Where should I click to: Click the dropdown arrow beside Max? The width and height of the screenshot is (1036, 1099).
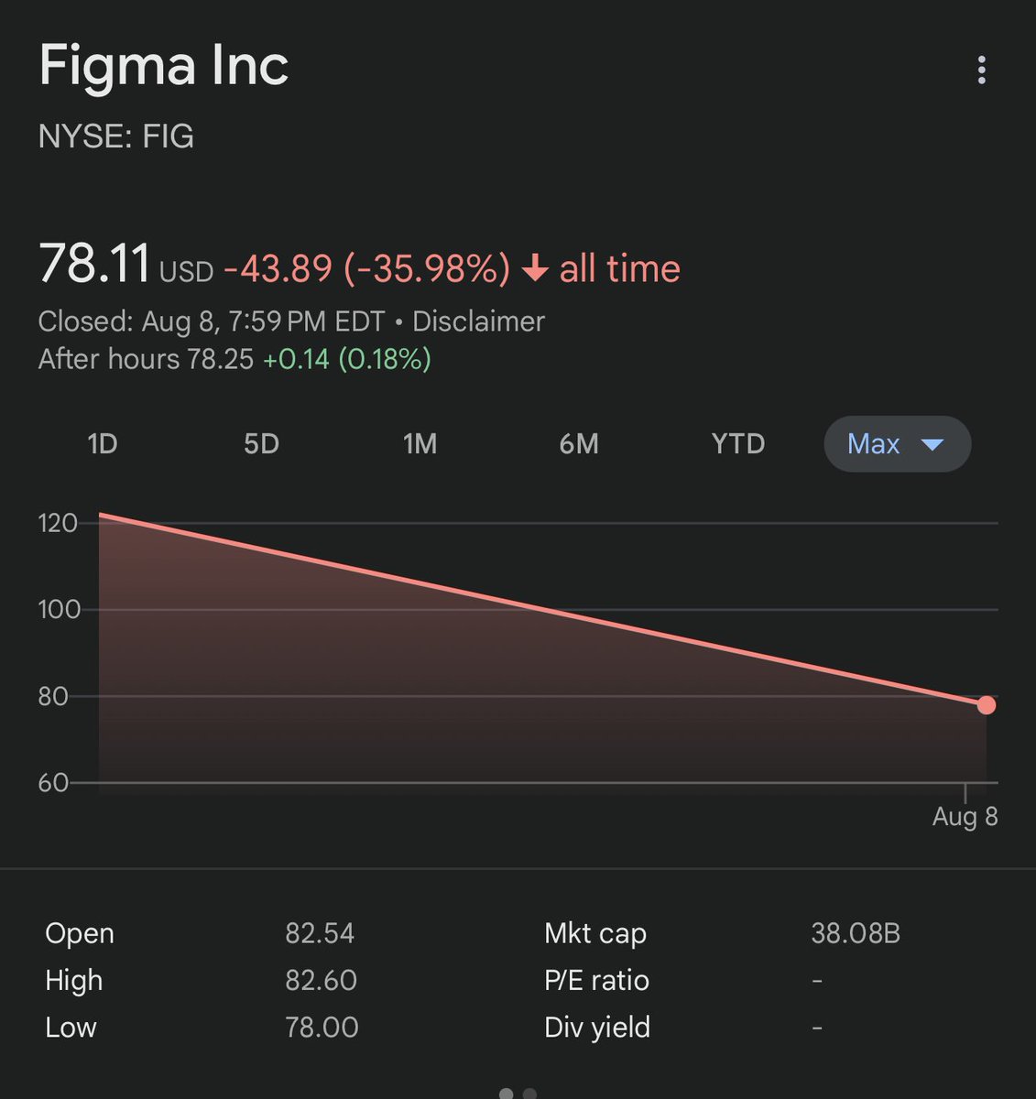click(x=932, y=445)
